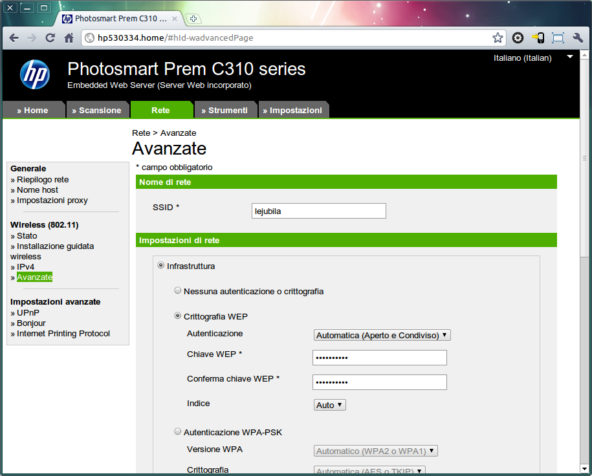The image size is (592, 476).
Task: Open the UPnP link
Action: pyautogui.click(x=28, y=313)
